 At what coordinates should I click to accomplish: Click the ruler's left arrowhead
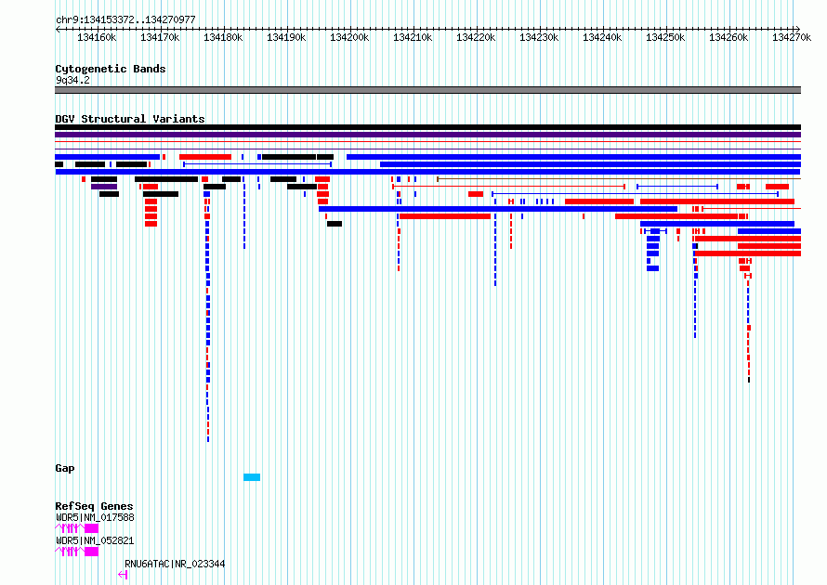tap(58, 29)
